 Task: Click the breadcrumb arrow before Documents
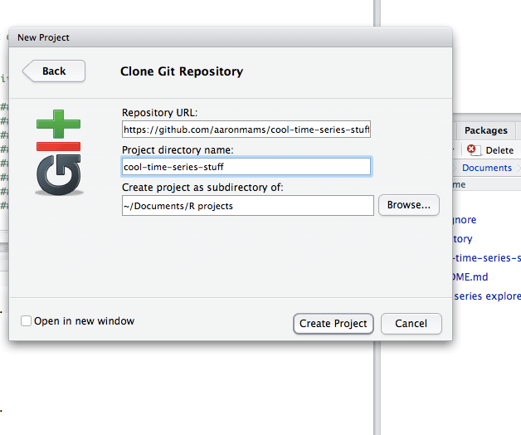[455, 168]
